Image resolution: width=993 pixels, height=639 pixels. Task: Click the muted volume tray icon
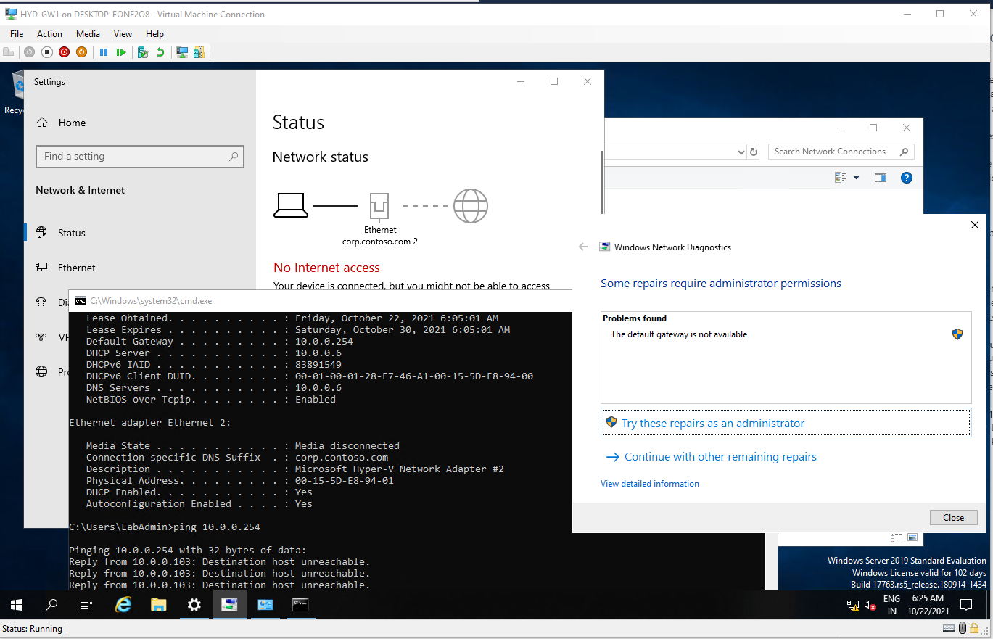[870, 605]
